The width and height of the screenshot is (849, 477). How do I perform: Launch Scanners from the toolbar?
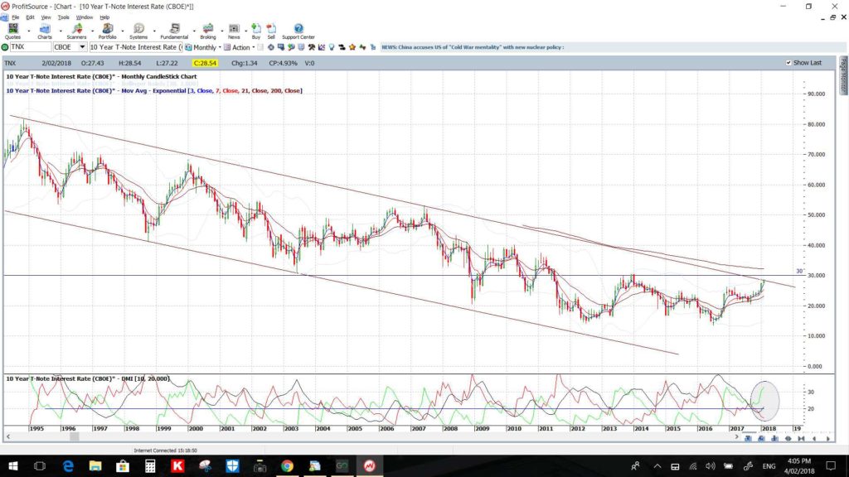[76, 31]
